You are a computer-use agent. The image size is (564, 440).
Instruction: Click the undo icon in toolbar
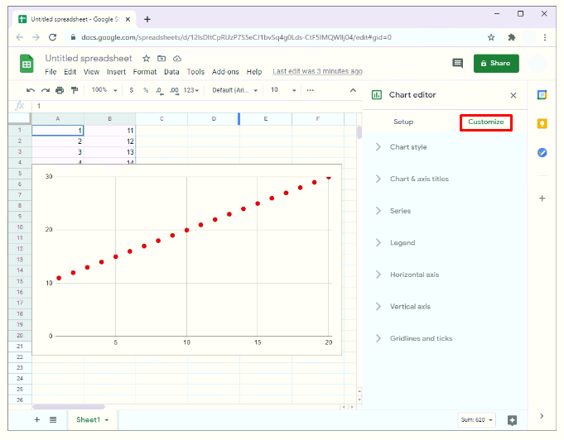click(x=31, y=90)
